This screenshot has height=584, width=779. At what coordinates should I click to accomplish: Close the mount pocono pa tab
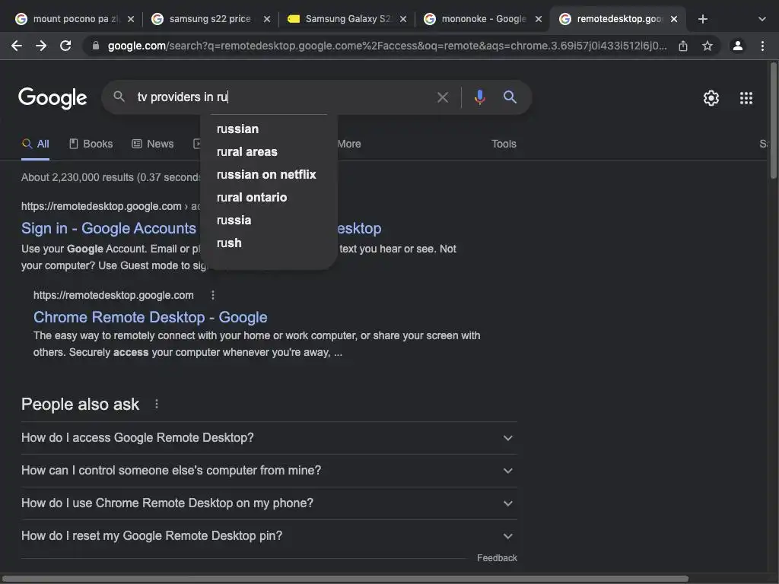131,19
